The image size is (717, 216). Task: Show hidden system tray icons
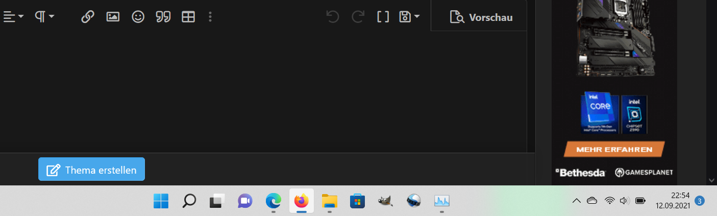(x=577, y=201)
